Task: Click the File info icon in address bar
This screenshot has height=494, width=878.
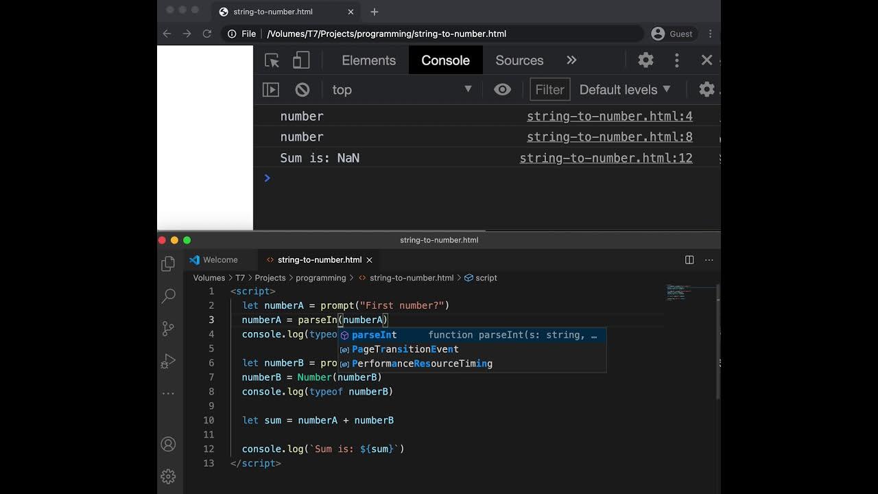Action: point(232,34)
